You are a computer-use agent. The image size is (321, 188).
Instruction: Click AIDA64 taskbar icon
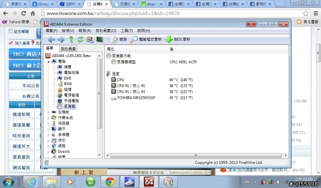(149, 181)
